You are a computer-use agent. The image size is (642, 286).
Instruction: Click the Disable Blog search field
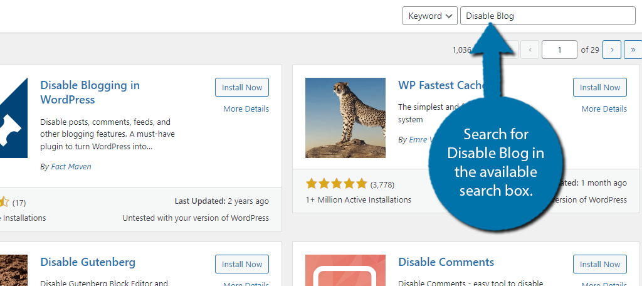[547, 16]
